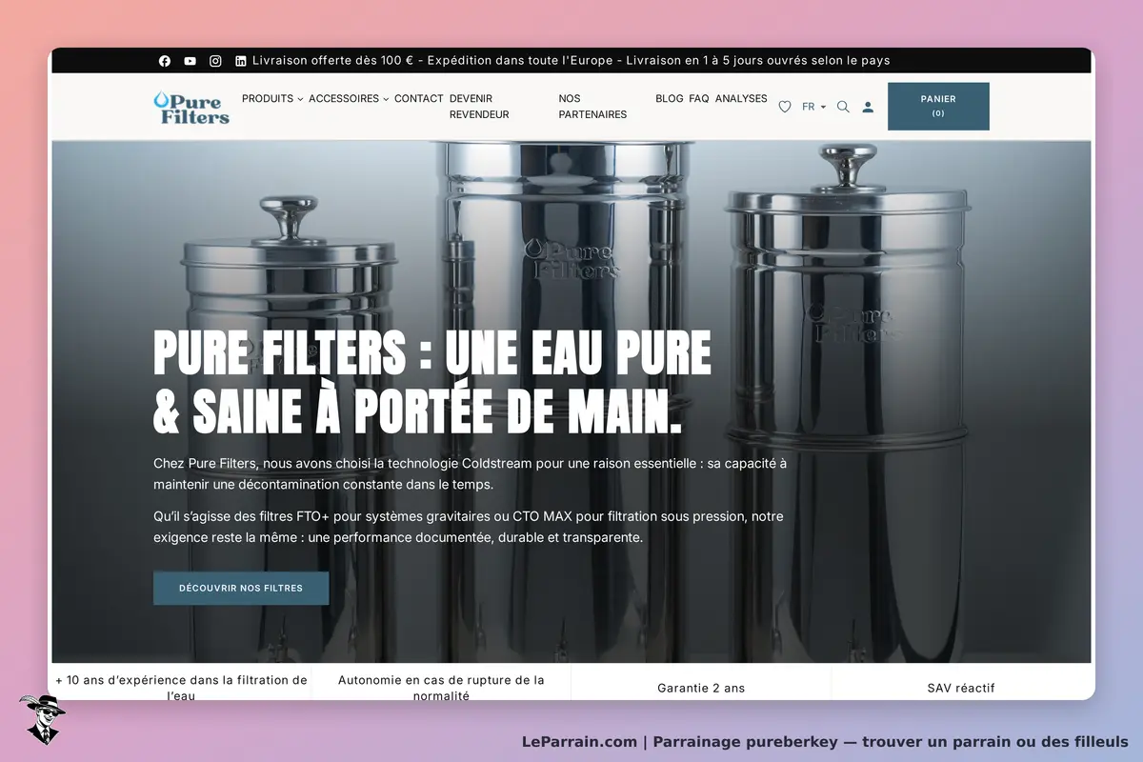
Task: Open NOS PARTENAIRES page
Action: pos(592,106)
